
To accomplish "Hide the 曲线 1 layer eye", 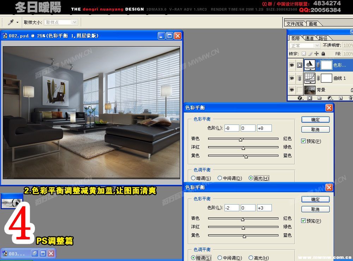I will [x=292, y=78].
